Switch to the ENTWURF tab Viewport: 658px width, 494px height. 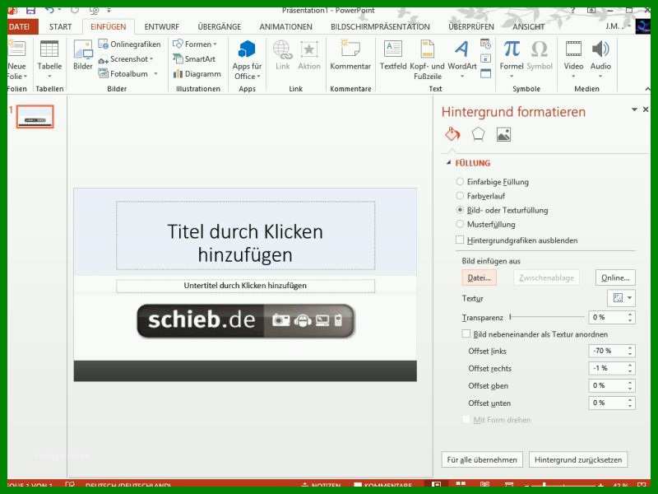pyautogui.click(x=161, y=27)
